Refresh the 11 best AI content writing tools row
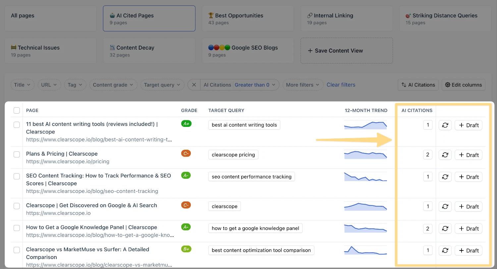 tap(445, 125)
